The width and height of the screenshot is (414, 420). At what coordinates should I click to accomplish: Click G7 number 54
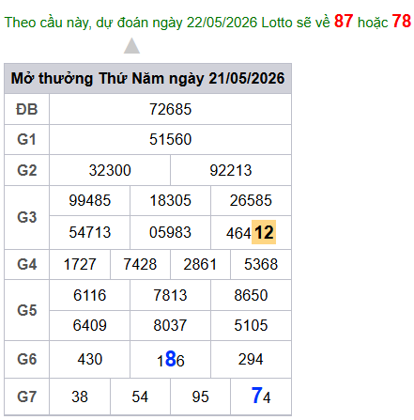click(x=140, y=397)
